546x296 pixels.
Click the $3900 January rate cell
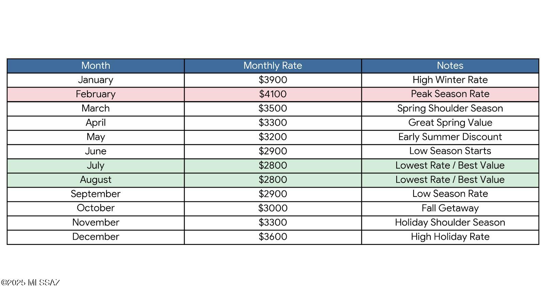(273, 80)
